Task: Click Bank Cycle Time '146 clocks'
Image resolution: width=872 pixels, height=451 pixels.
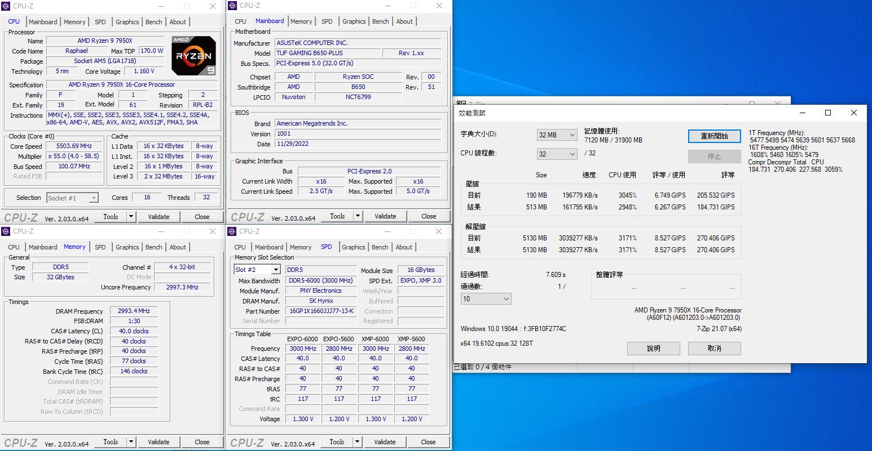Action: [x=134, y=372]
